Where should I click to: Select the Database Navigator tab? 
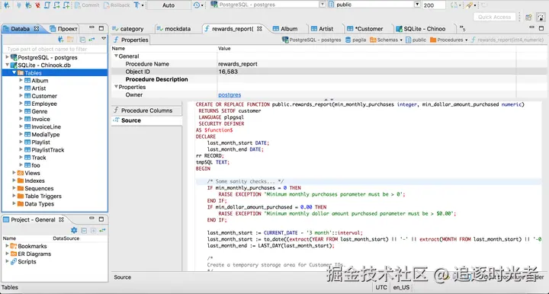[x=21, y=29]
